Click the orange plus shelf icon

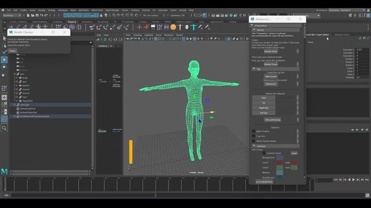(x=139, y=27)
